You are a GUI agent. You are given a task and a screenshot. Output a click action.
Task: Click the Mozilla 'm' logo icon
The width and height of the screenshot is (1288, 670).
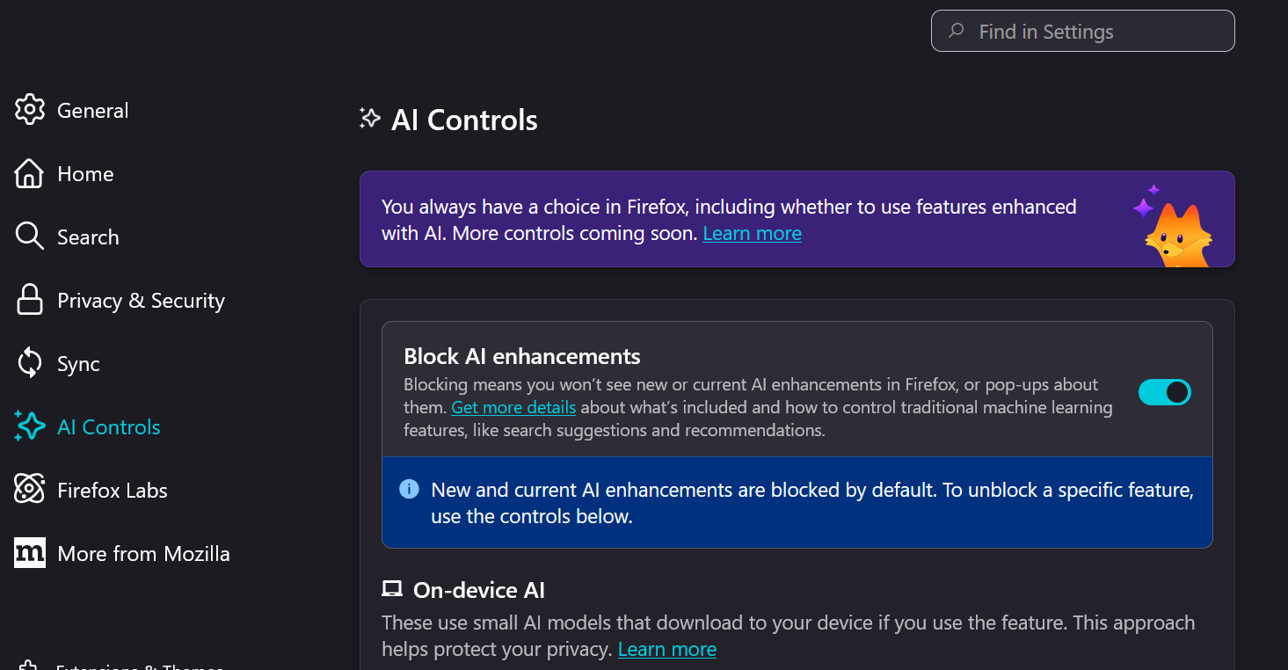[x=30, y=553]
